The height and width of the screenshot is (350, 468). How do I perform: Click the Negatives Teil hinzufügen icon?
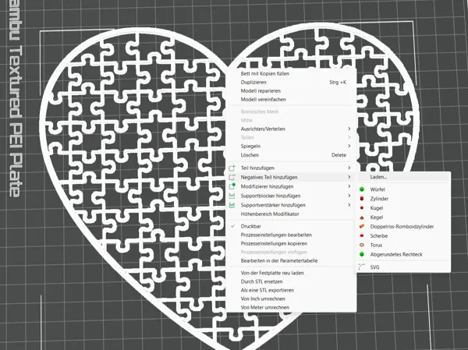coord(232,177)
